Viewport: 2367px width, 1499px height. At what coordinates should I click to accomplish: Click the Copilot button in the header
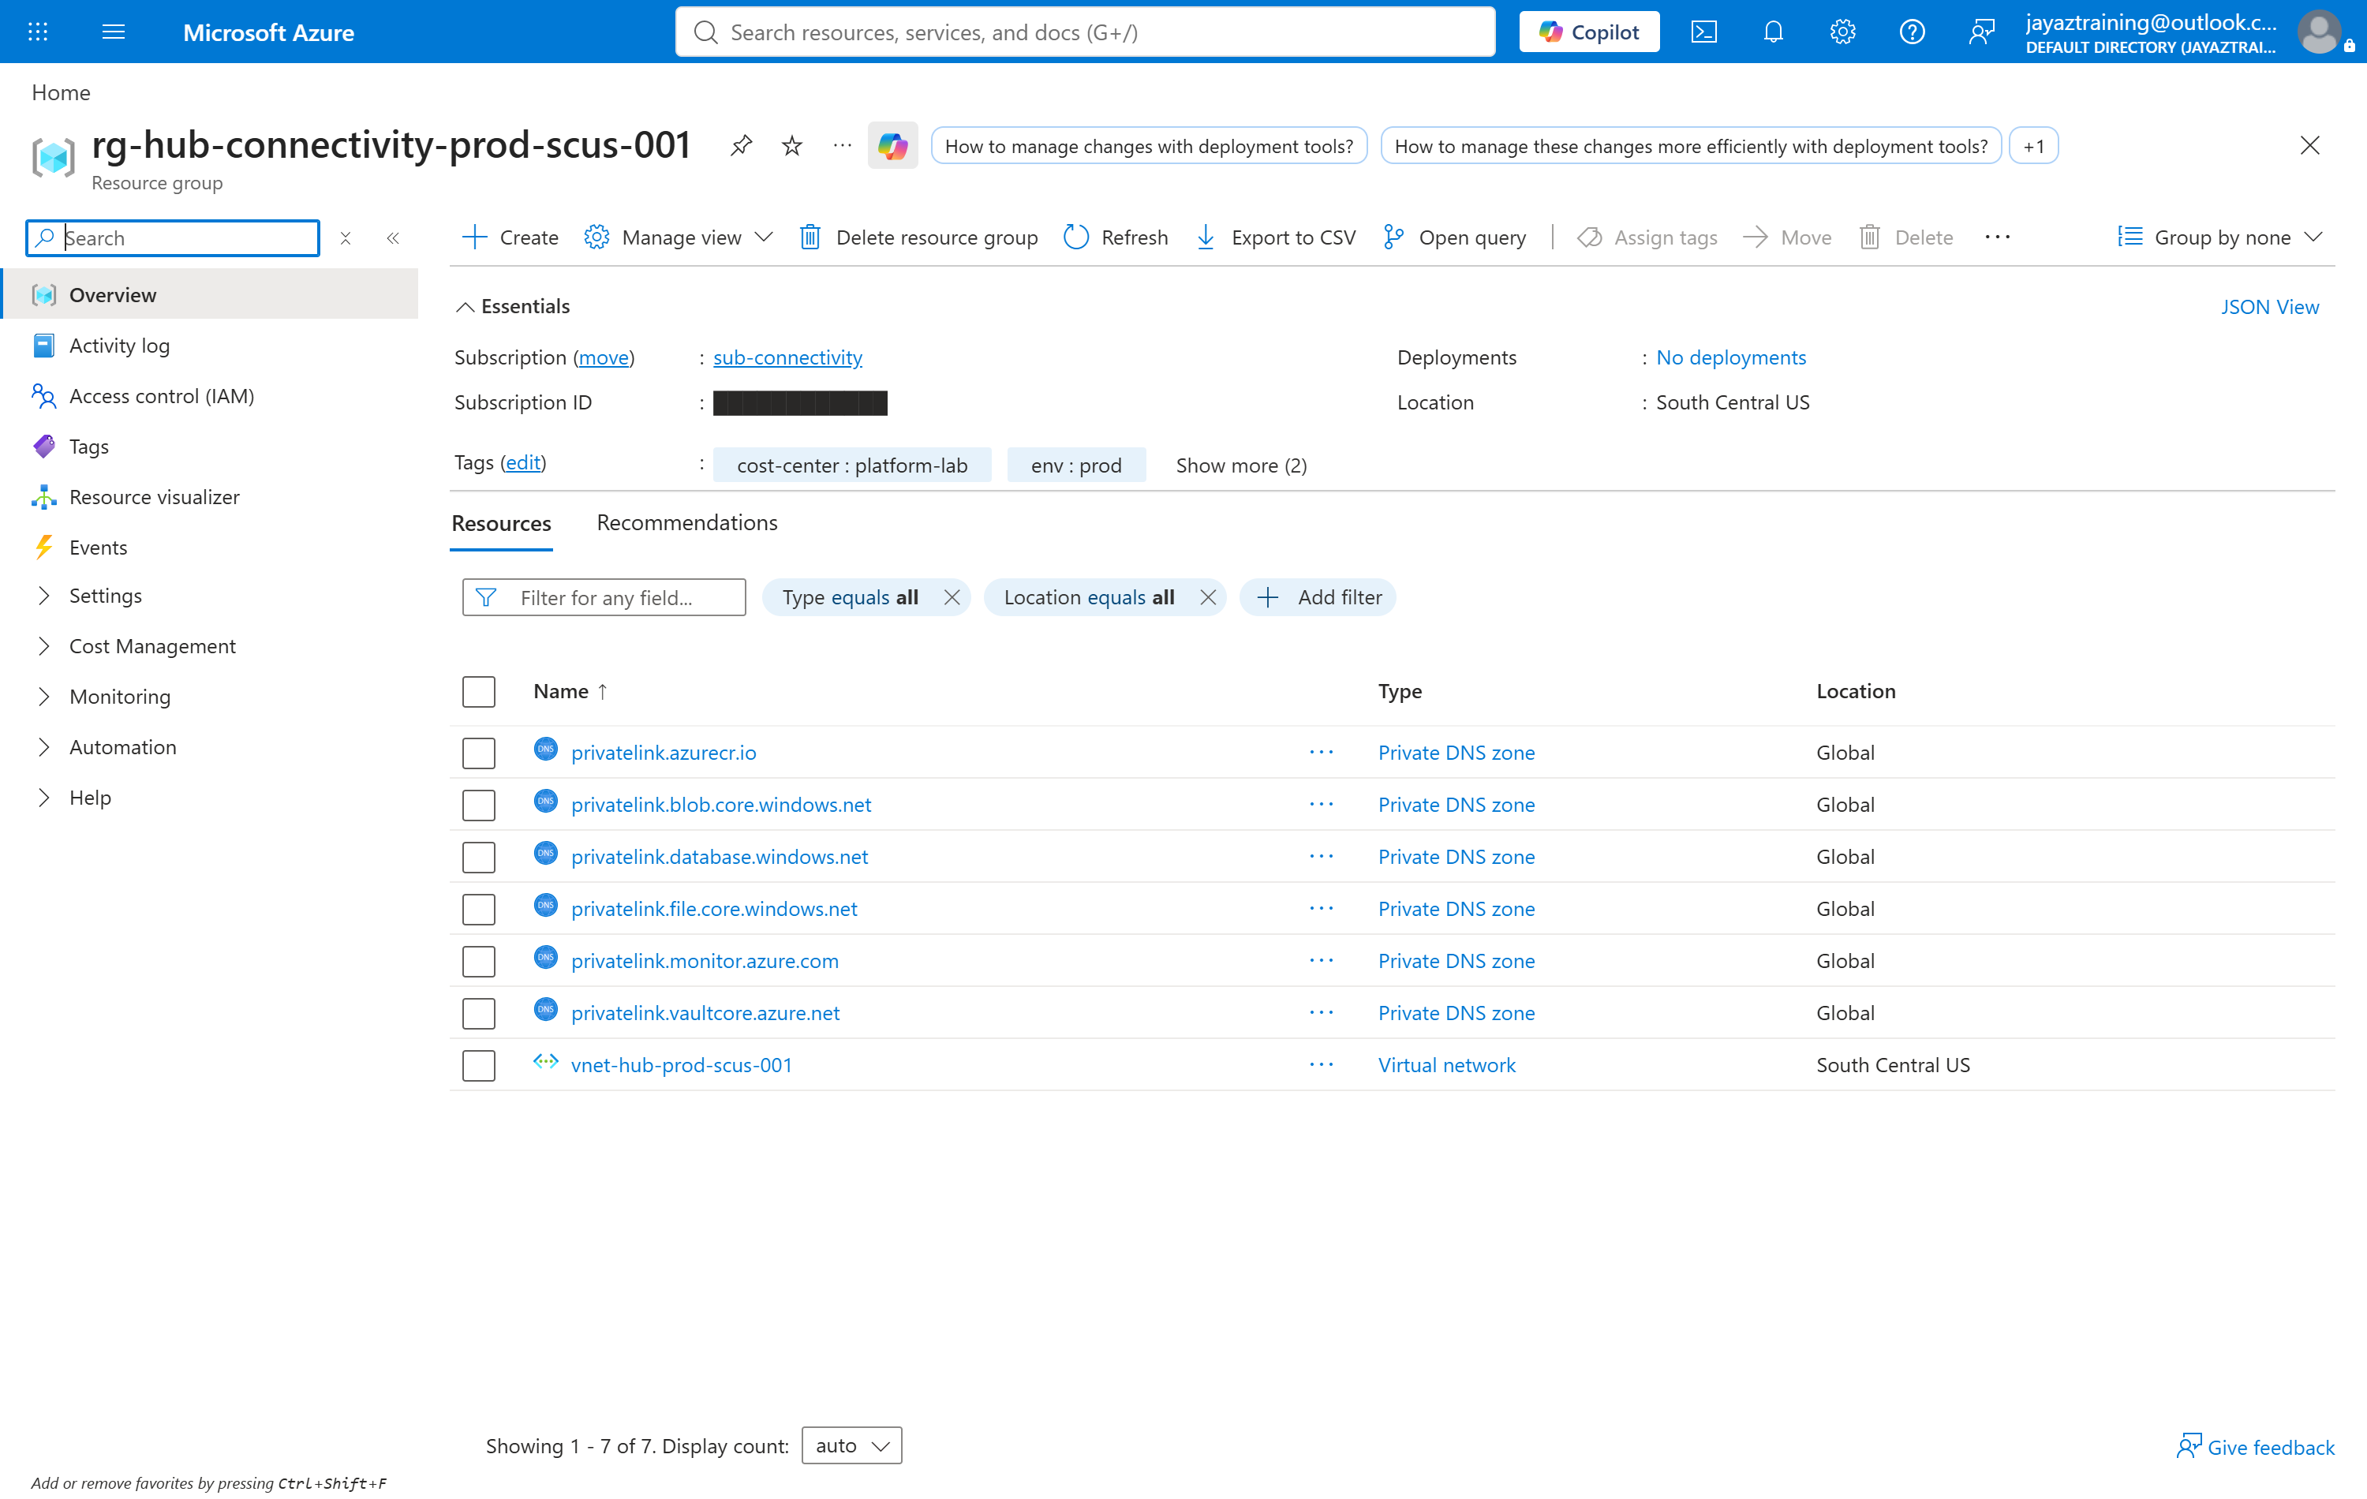pos(1588,32)
